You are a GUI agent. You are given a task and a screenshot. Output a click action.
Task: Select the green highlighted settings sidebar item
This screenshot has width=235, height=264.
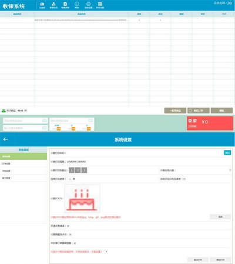coord(23,156)
